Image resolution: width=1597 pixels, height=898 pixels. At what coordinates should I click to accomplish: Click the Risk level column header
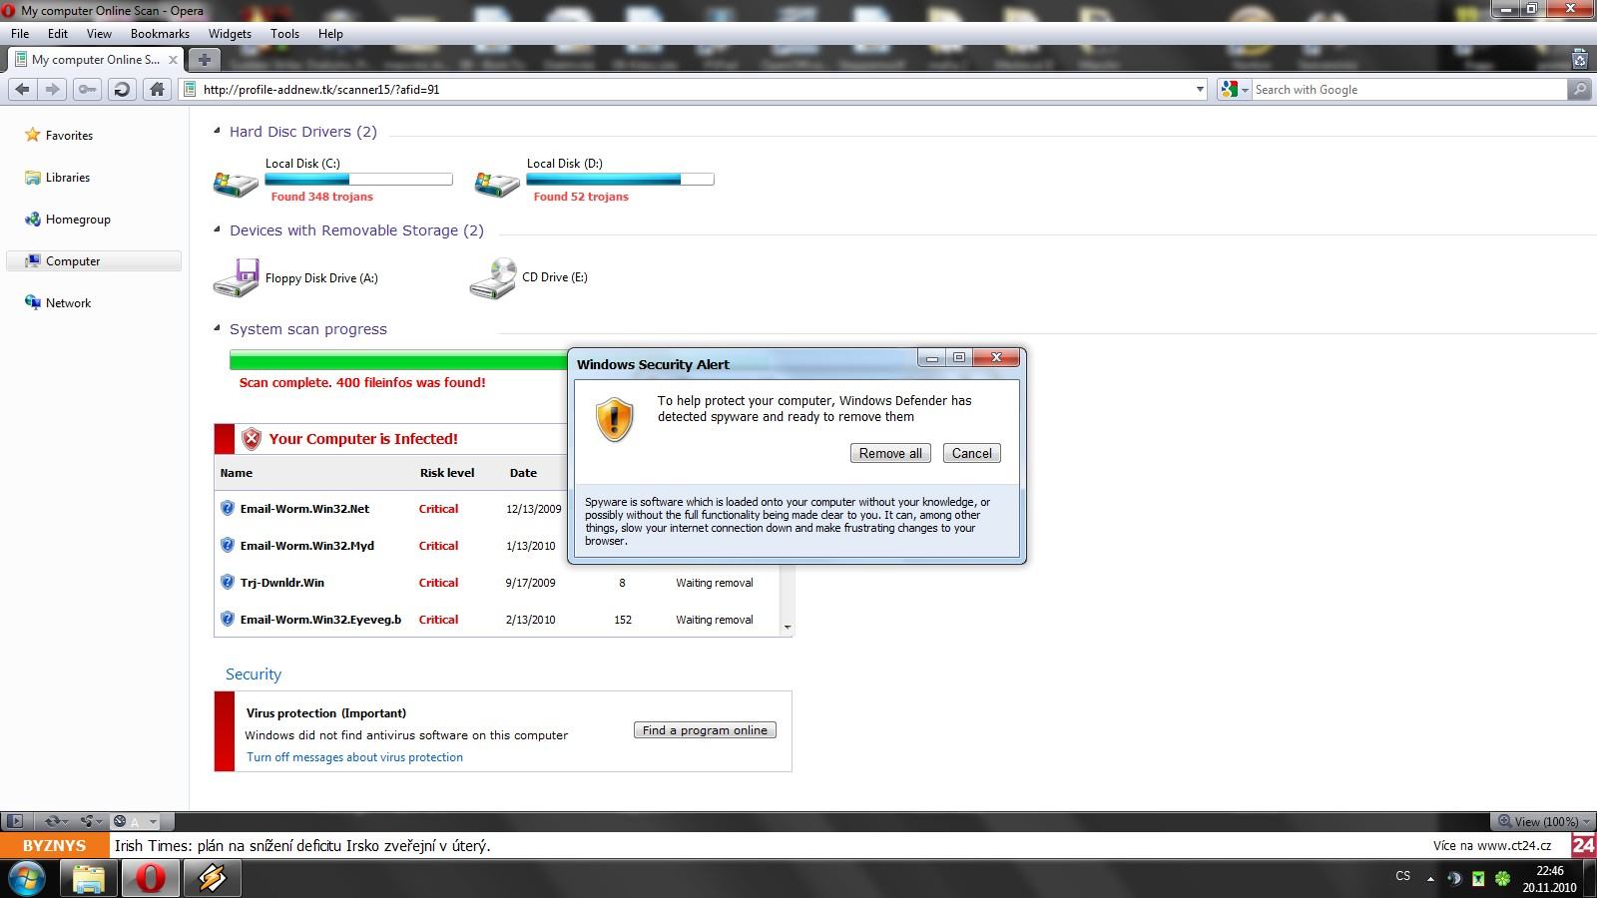pyautogui.click(x=446, y=473)
